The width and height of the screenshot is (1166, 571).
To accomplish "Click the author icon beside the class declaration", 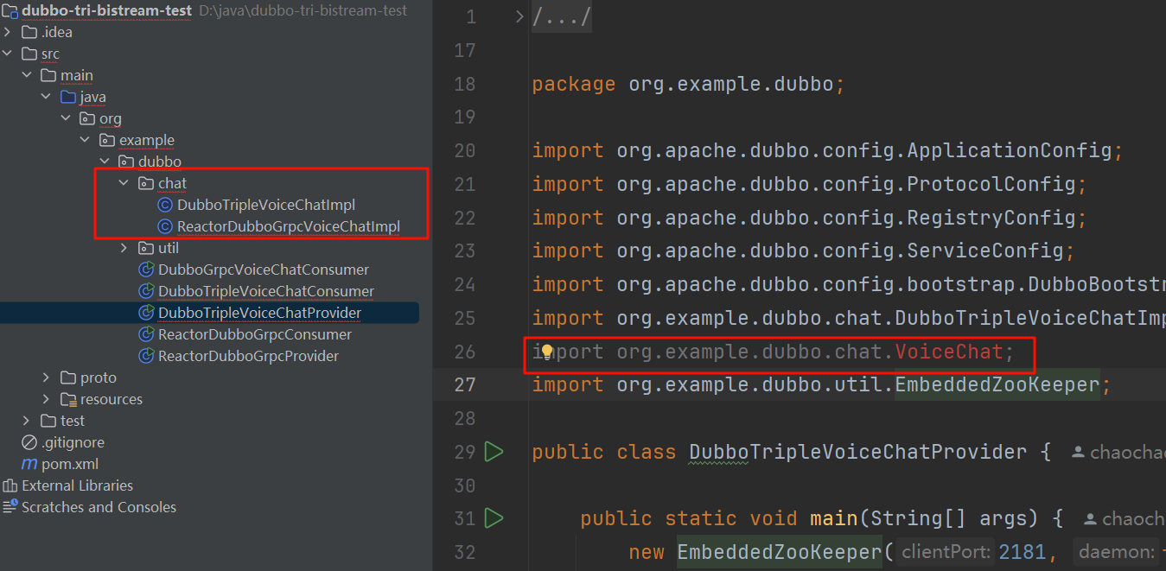I will pyautogui.click(x=1078, y=452).
